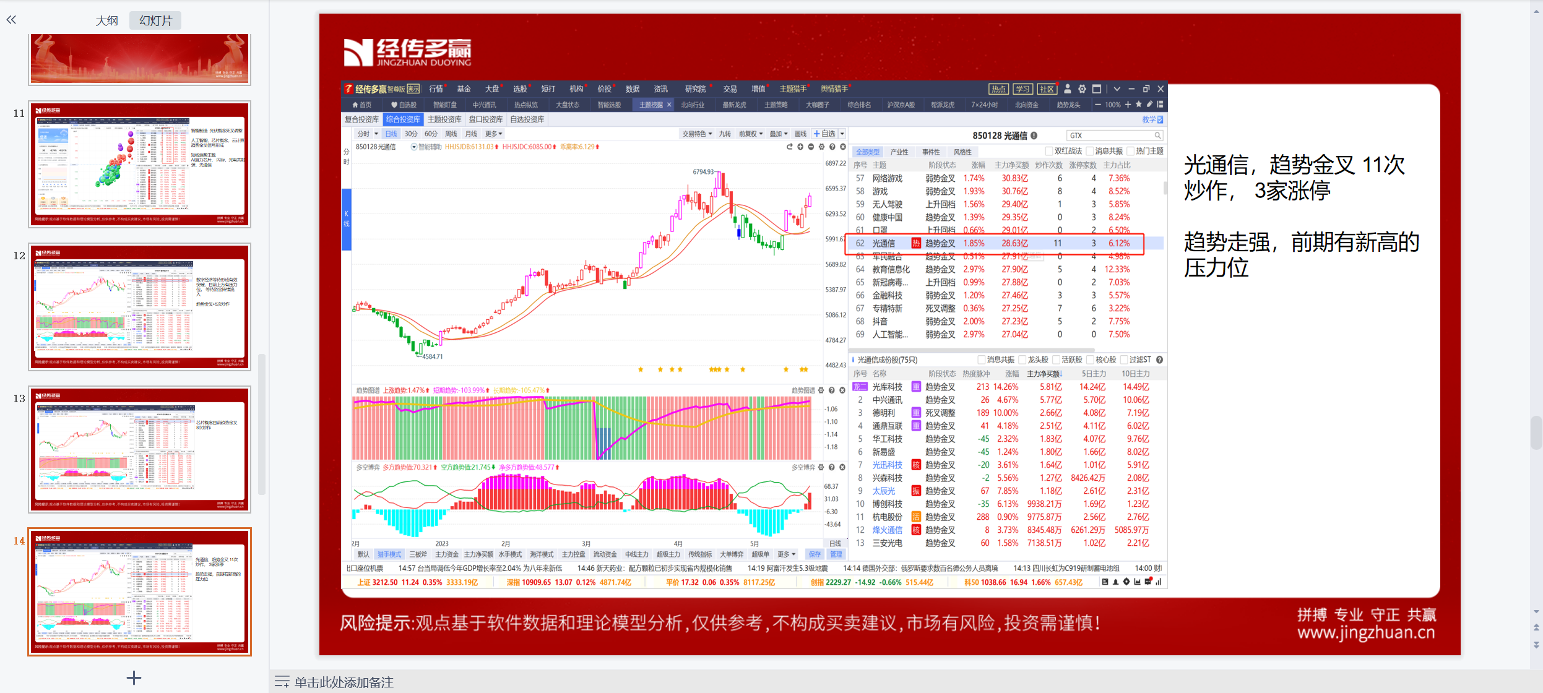Click the 管理 button below the chart
This screenshot has height=693, width=1543.
pos(836,554)
